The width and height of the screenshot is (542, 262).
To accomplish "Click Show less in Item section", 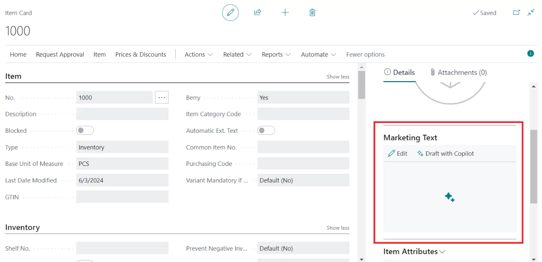I will point(338,76).
